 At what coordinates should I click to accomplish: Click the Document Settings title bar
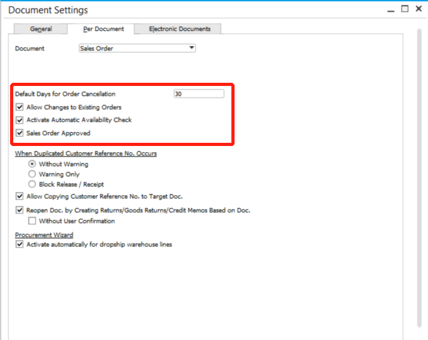[190, 9]
